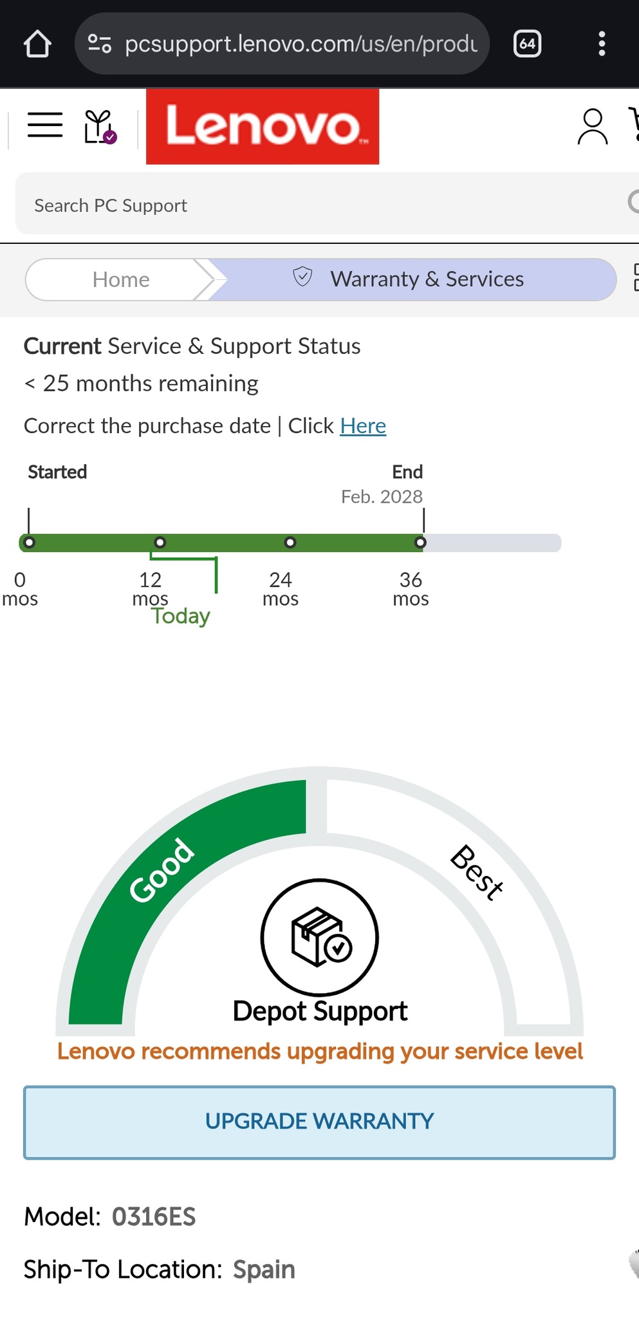Go to Lenovo homepage via logo
Viewport: 639px width, 1318px height.
point(263,127)
